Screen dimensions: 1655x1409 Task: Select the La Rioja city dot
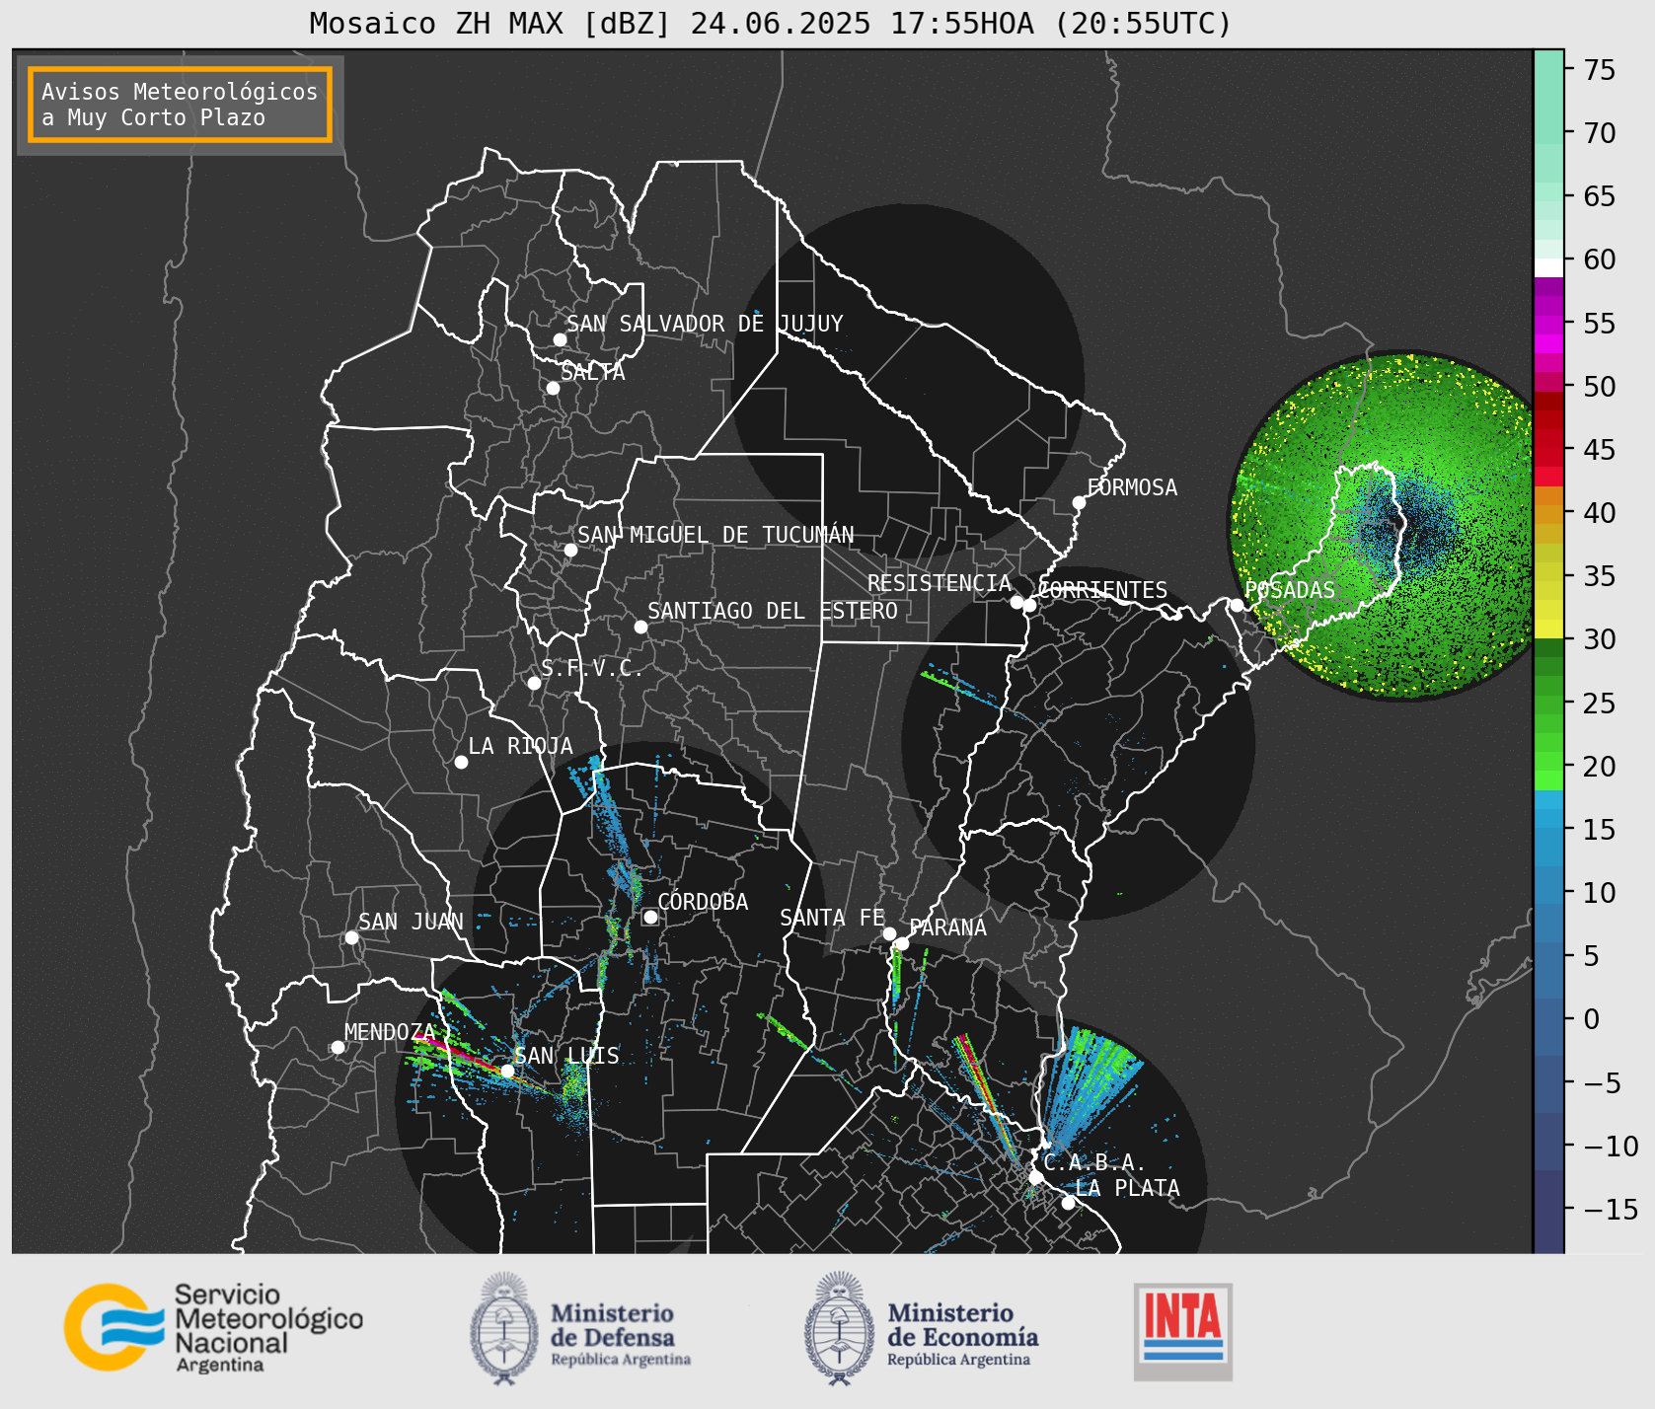[461, 762]
